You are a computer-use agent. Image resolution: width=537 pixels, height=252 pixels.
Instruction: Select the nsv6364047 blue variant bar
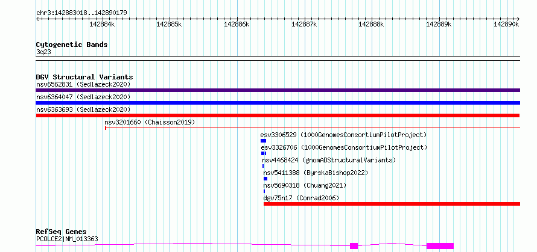(278, 103)
